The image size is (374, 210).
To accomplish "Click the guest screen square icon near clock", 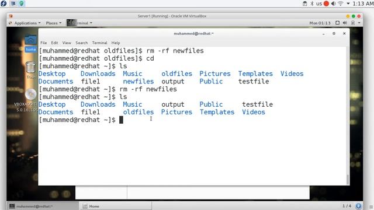I will pos(337,23).
